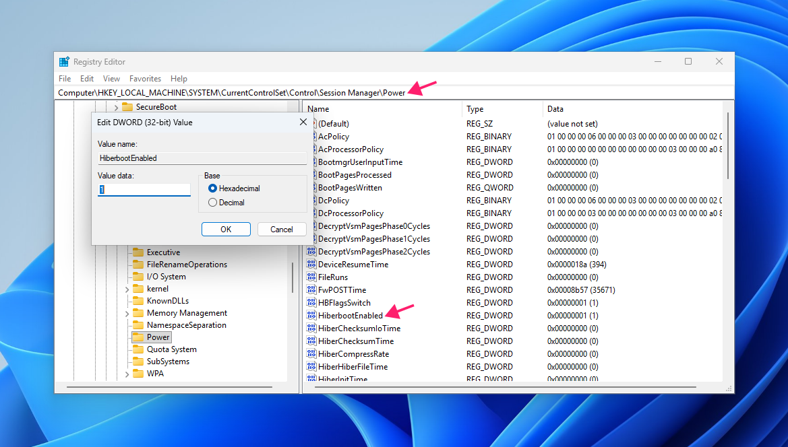This screenshot has width=788, height=447.
Task: Select the AcPolicy value name
Action: pyautogui.click(x=334, y=137)
